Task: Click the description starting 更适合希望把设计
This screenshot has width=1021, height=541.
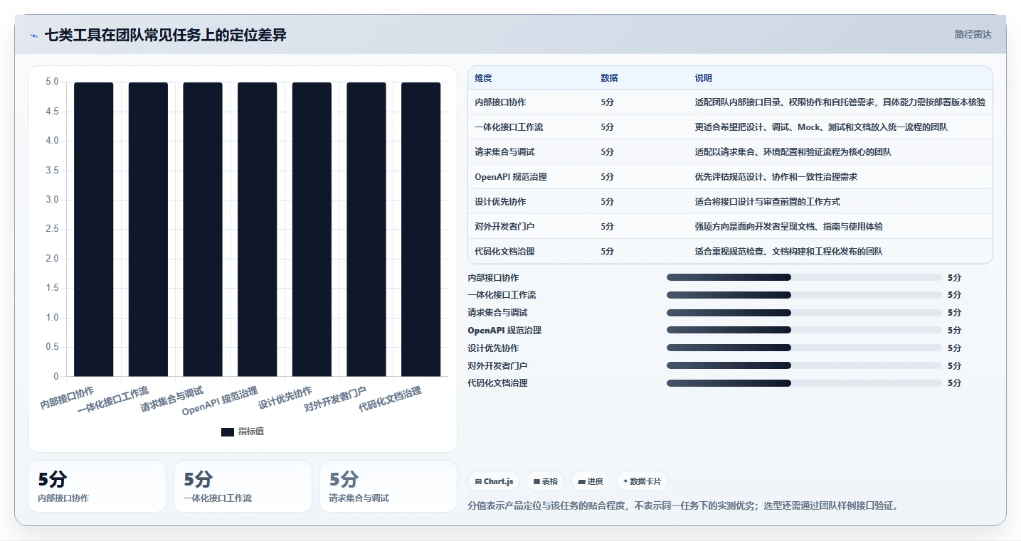Action: point(821,127)
